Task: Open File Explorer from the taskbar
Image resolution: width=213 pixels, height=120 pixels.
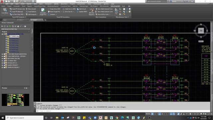Action: click(x=57, y=118)
